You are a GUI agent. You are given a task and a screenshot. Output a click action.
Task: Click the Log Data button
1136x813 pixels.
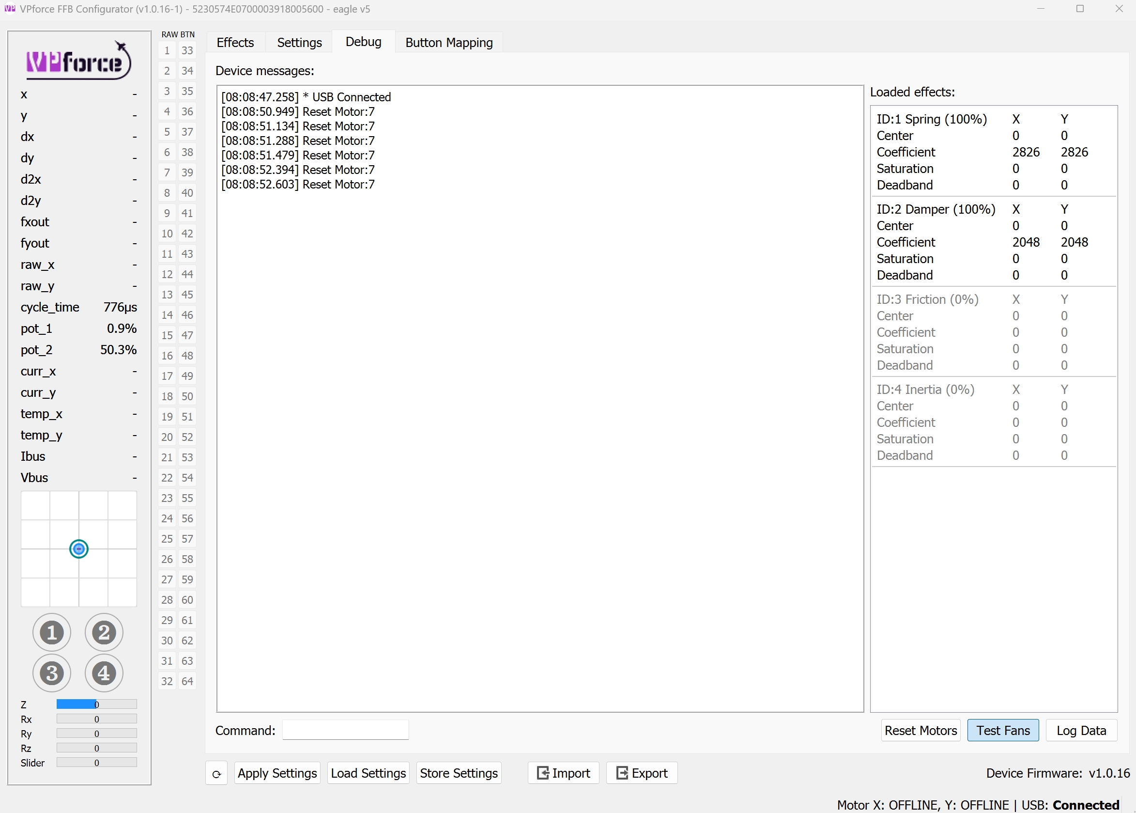point(1081,730)
